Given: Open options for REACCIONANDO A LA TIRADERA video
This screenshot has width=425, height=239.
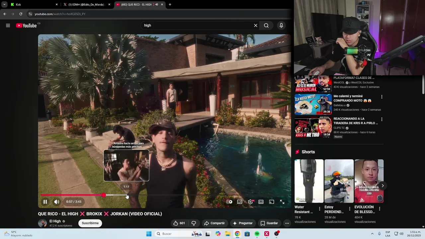Looking at the screenshot, I should point(382,119).
